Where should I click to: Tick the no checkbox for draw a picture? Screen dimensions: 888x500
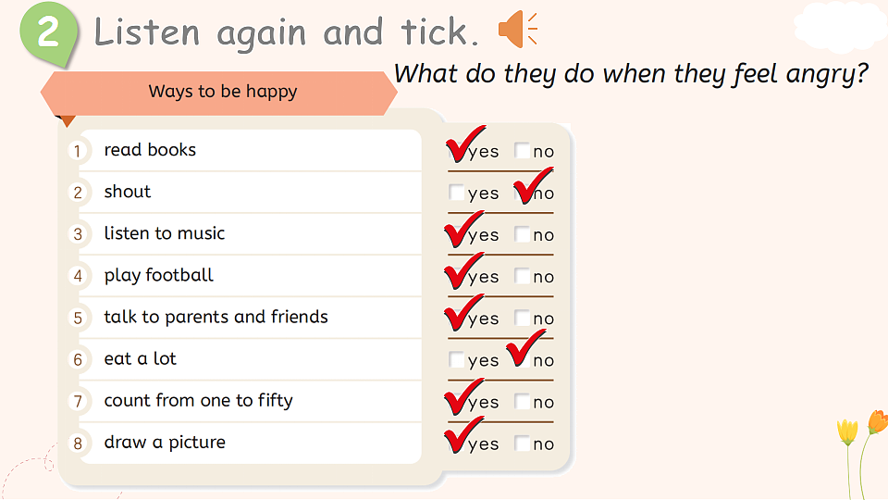click(522, 444)
